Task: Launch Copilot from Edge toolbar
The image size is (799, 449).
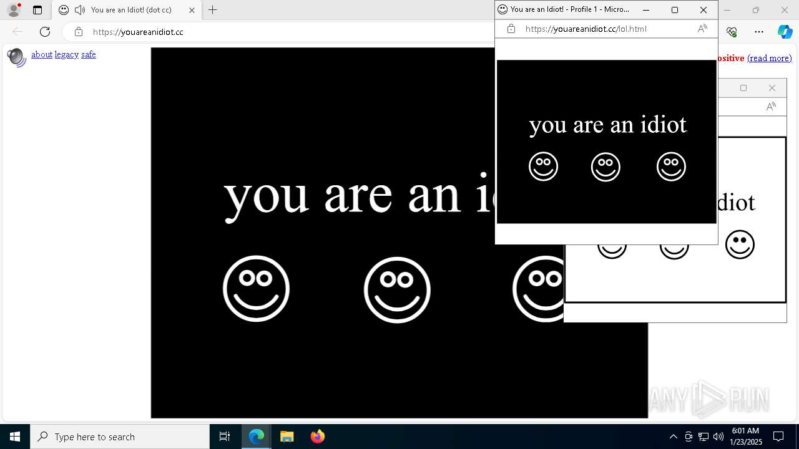Action: click(x=785, y=32)
